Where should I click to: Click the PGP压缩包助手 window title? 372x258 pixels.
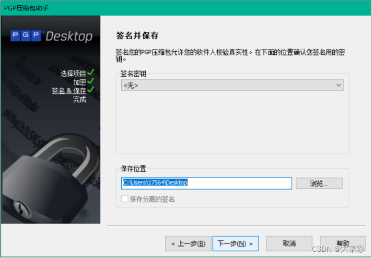[26, 8]
